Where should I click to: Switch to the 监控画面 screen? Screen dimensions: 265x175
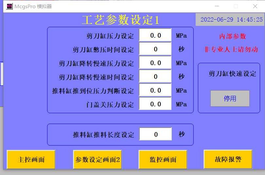pos(163,159)
